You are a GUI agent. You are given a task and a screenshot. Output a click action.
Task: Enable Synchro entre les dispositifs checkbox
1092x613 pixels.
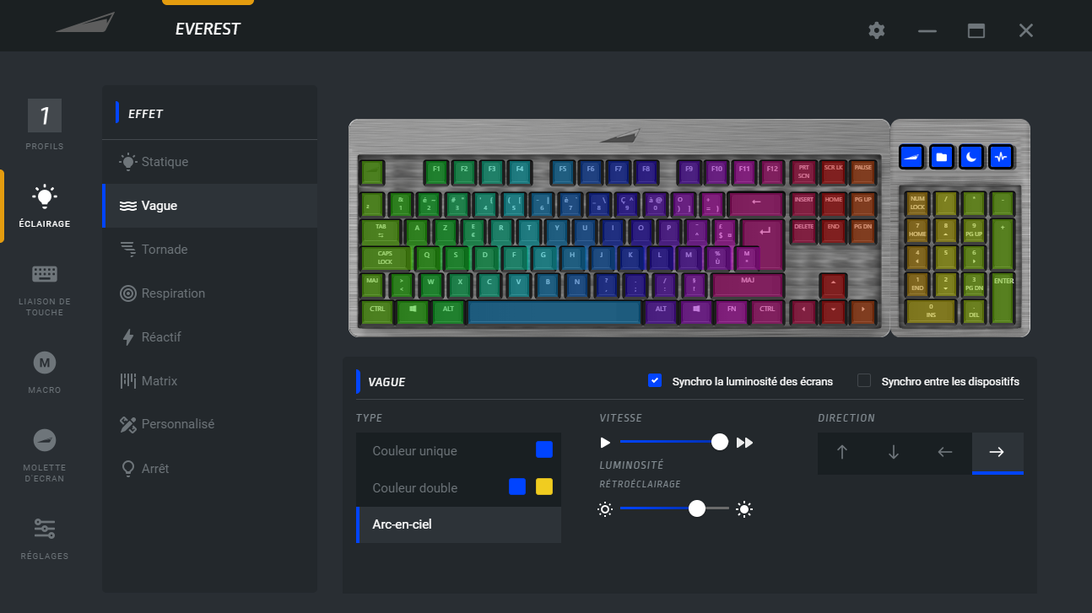[x=864, y=380]
